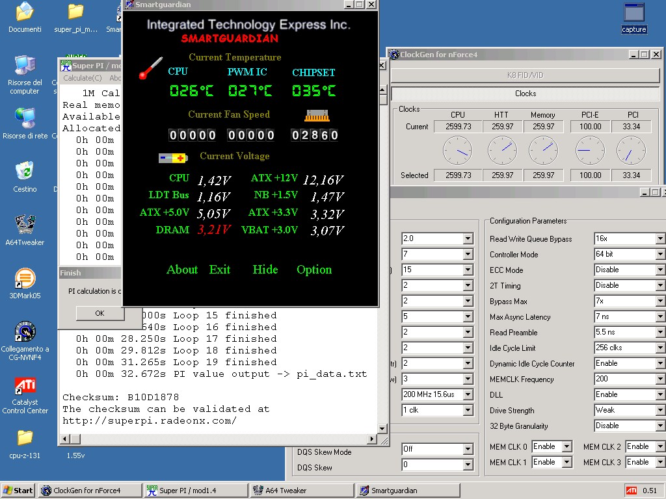Image resolution: width=666 pixels, height=499 pixels.
Task: Switch to A64 Tweaker in taskbar
Action: tap(302, 491)
